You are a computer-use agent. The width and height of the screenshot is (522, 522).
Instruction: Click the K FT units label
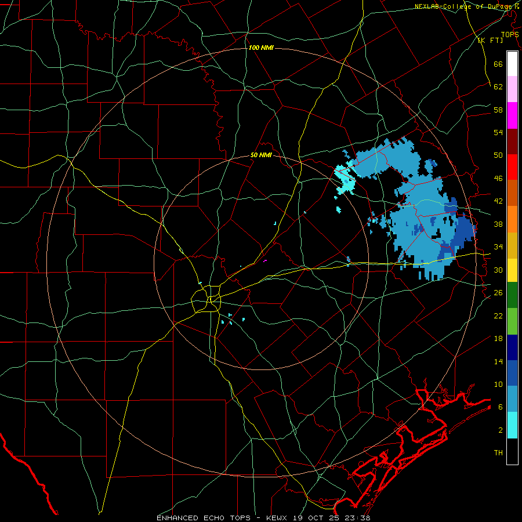(490, 41)
